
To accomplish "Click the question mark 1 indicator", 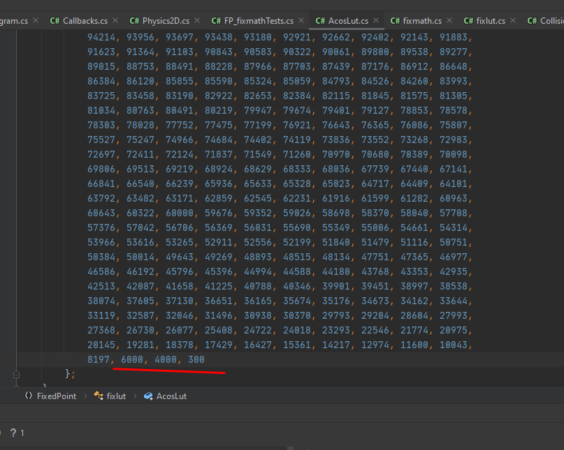I will coord(17,433).
